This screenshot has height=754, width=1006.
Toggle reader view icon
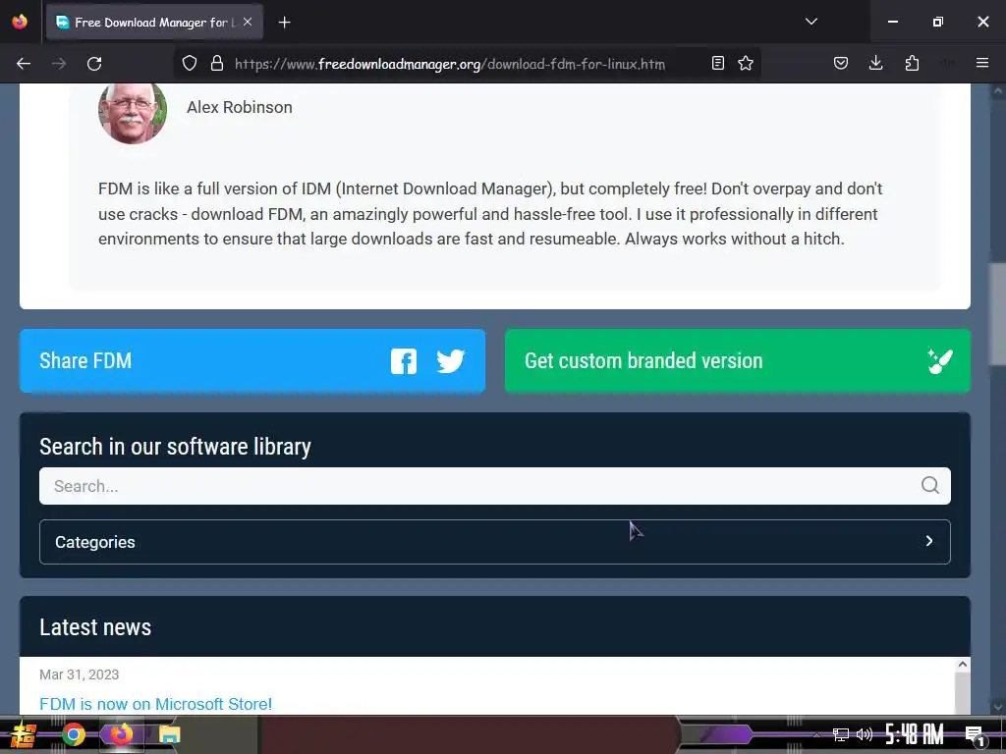click(718, 64)
